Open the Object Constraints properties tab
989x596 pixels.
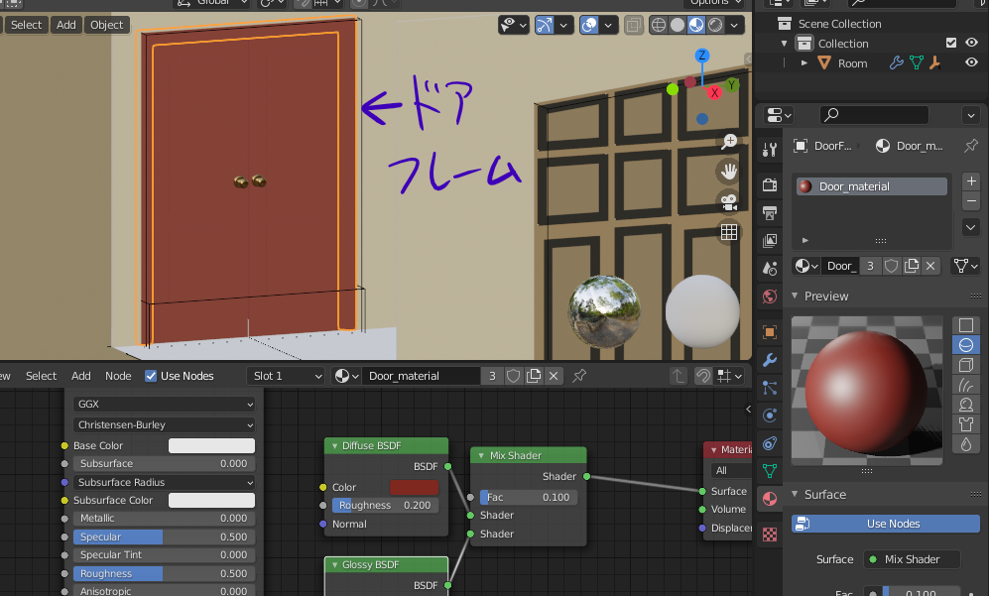770,443
